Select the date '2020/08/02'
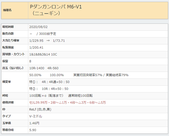The width and height of the screenshot is (169, 136). coord(38,27)
